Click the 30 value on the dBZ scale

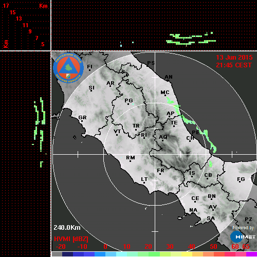[170, 247]
